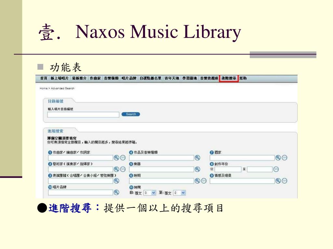Select the 進階搜索 tab header
This screenshot has height=249, width=333.
[55, 131]
